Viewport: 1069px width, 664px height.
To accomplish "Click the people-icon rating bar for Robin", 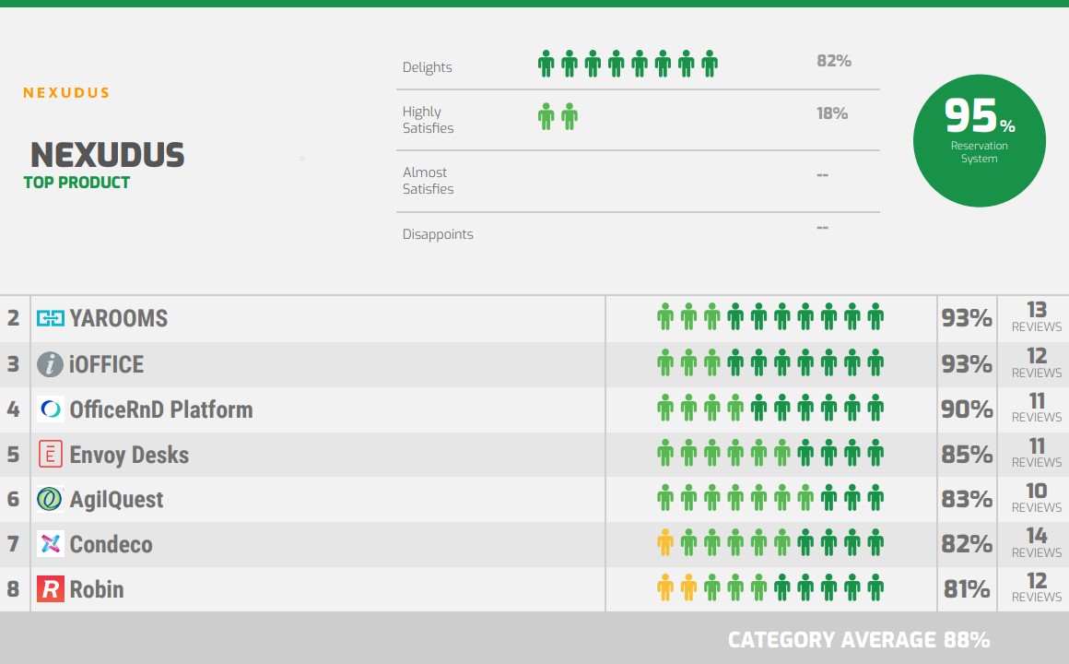I will [770, 588].
